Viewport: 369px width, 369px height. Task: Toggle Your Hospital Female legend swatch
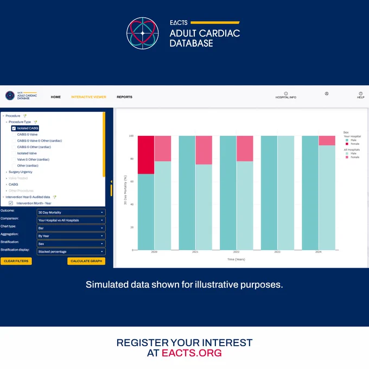347,144
